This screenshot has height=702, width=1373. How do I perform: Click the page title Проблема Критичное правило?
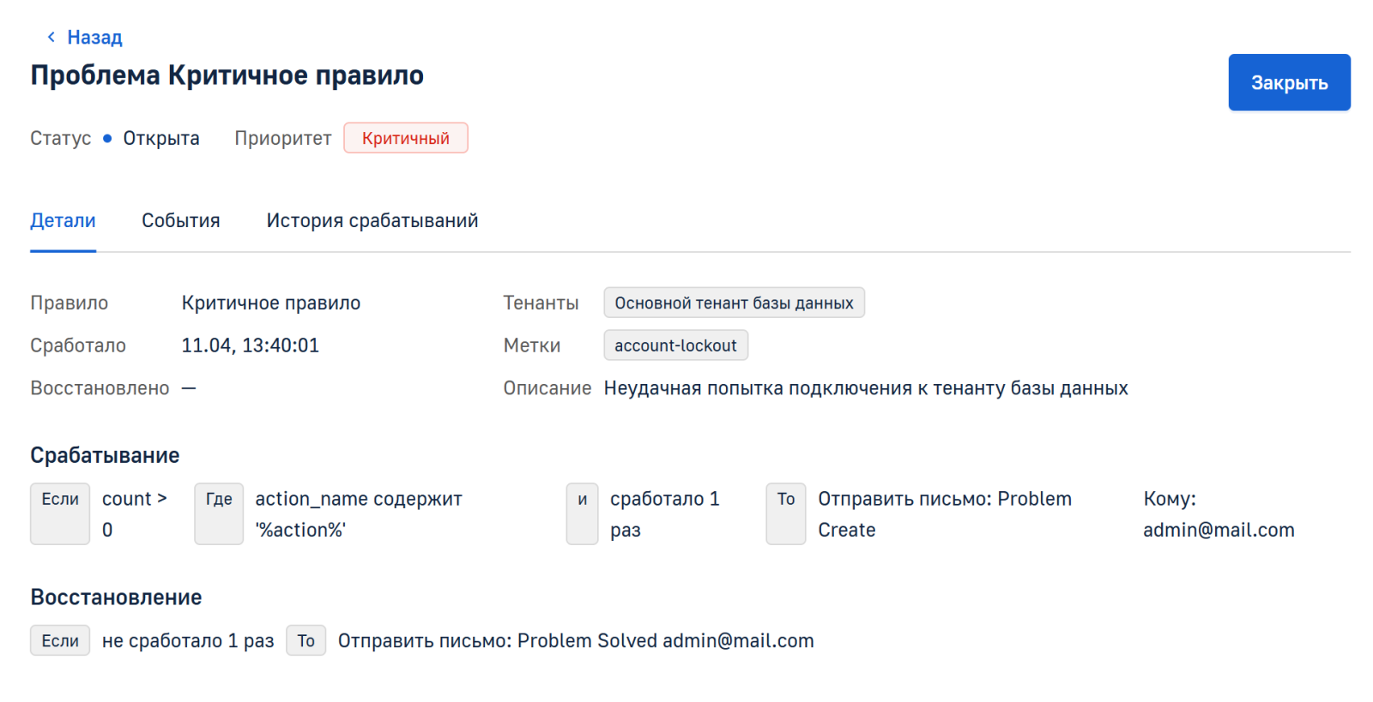227,75
